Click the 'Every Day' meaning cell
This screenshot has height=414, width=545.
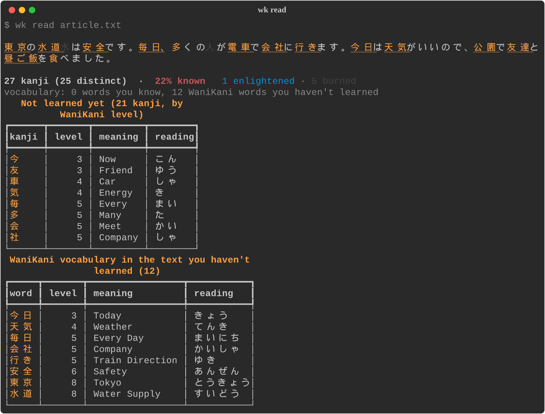tap(118, 338)
